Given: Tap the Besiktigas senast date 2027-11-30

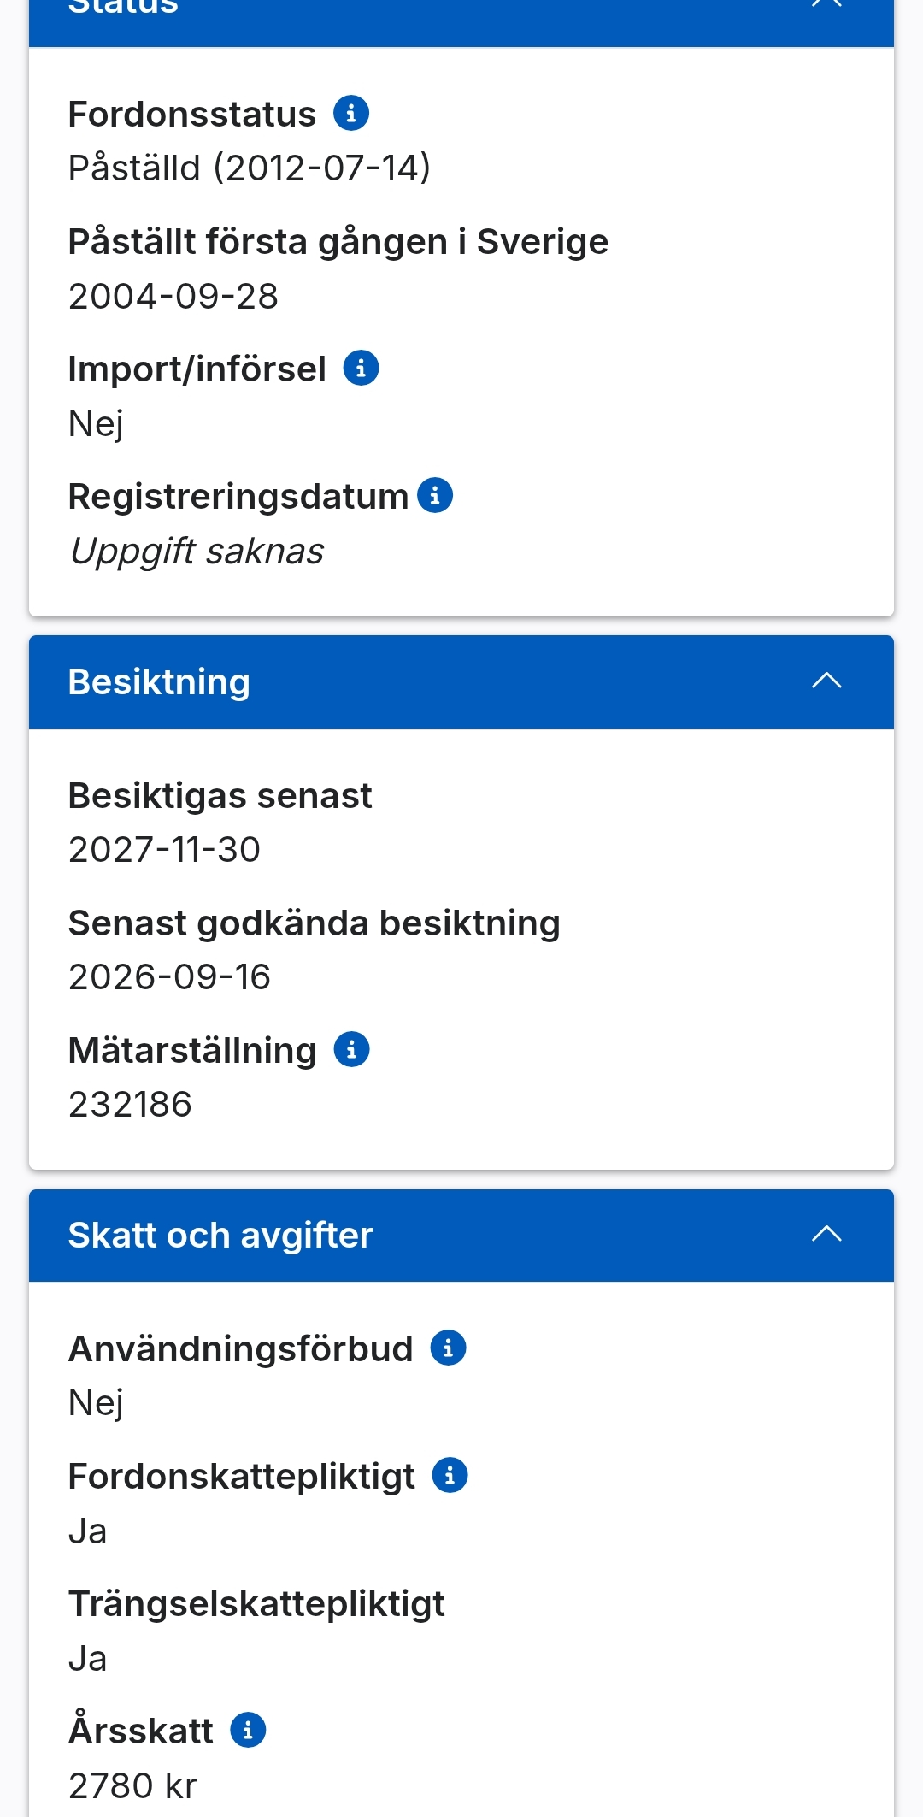Looking at the screenshot, I should pos(164,849).
